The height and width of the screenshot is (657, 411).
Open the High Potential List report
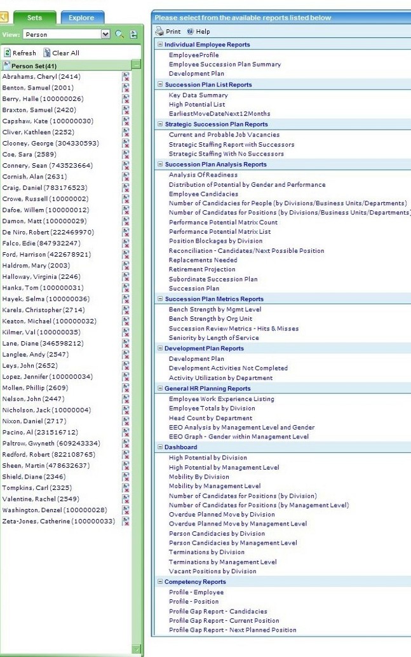pyautogui.click(x=197, y=104)
